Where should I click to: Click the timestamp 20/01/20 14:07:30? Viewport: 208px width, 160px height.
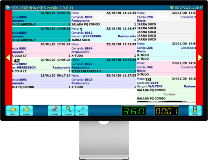pos(55,13)
